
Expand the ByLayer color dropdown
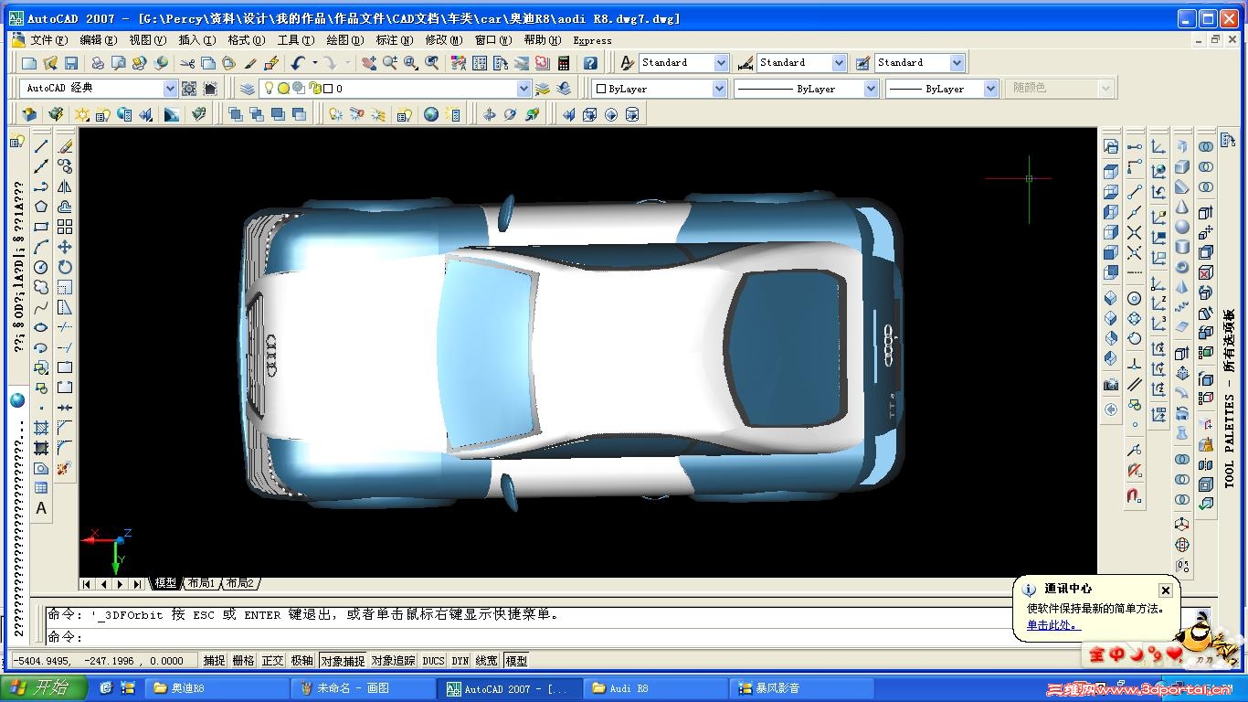coord(719,89)
